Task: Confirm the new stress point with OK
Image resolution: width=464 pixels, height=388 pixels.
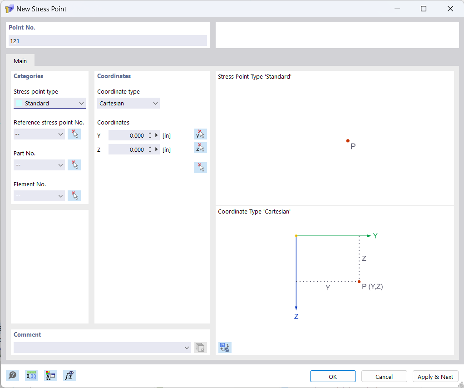Action: point(333,376)
